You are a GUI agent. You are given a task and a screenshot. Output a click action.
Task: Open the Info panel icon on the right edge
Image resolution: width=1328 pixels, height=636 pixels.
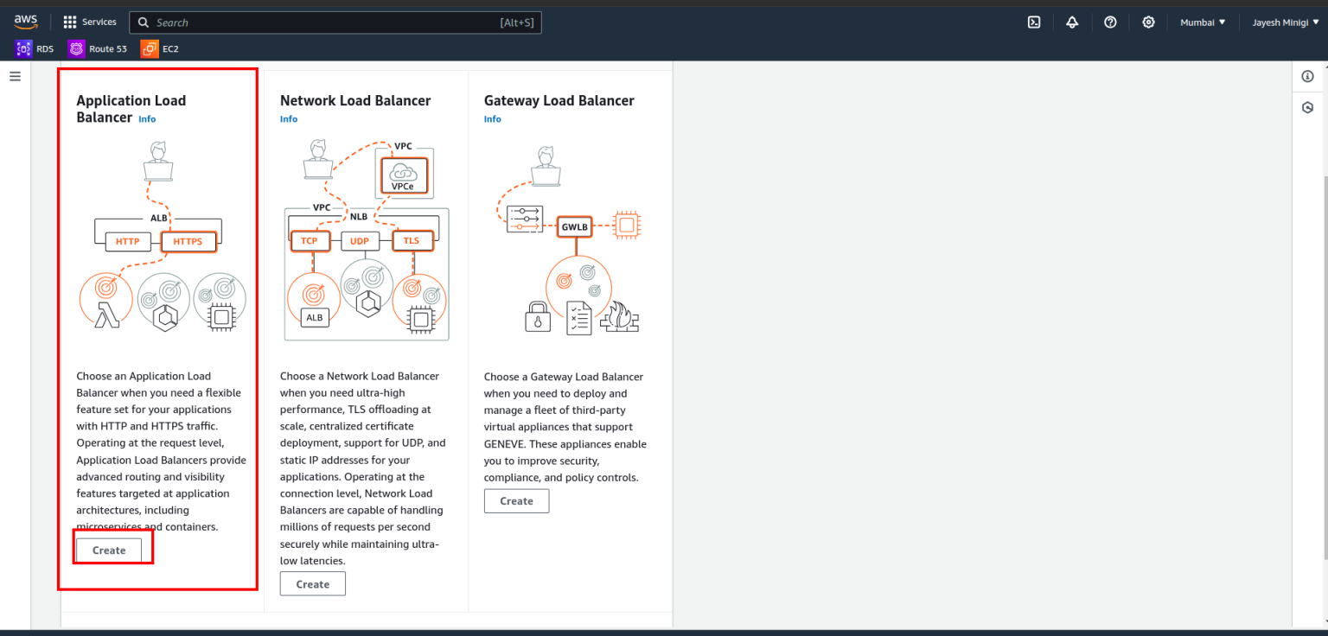[x=1307, y=76]
